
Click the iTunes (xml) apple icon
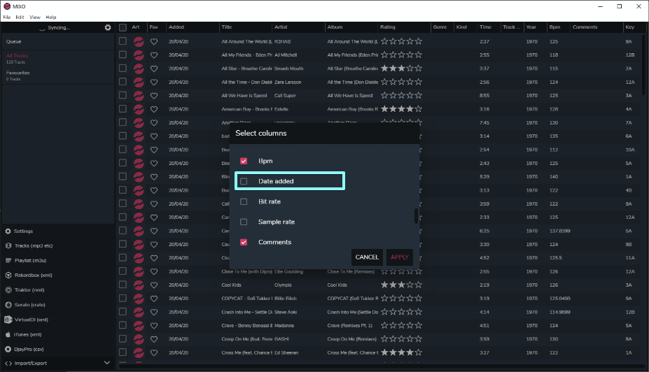8,334
